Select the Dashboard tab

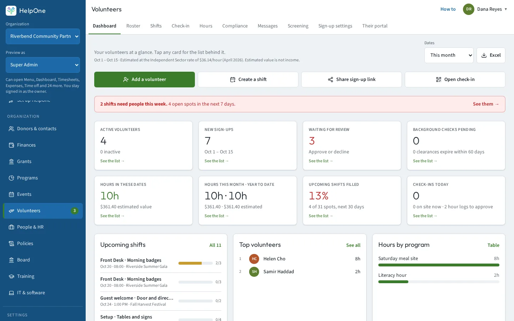[105, 26]
